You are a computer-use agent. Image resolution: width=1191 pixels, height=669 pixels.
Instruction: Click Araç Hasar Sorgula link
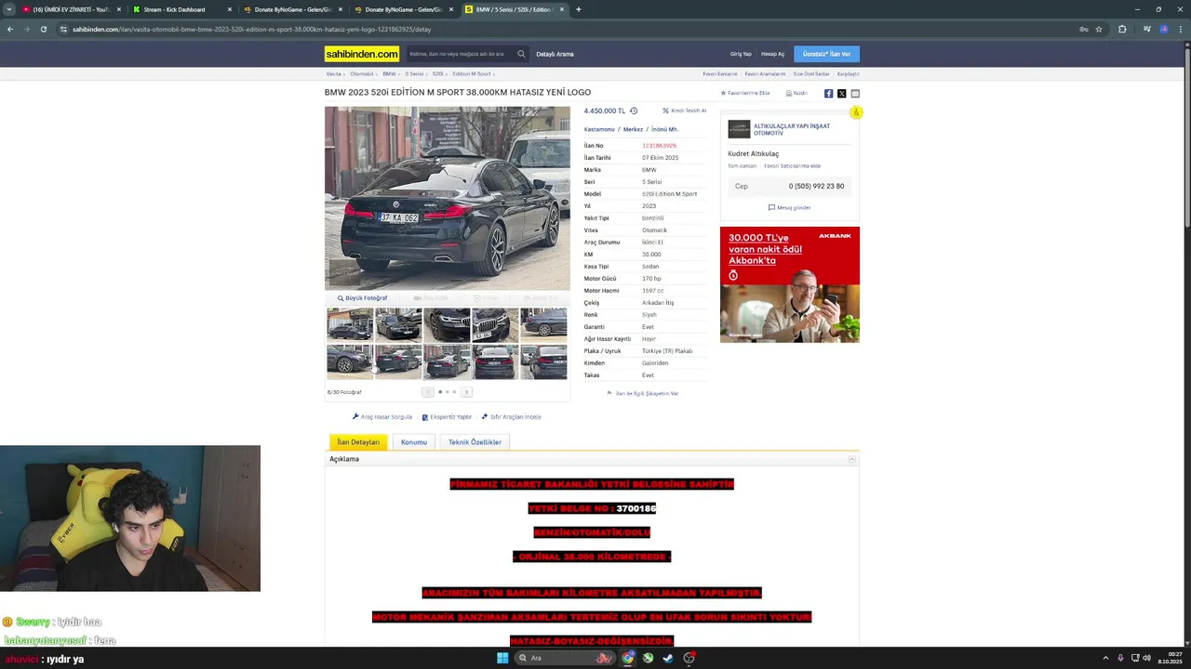(x=382, y=417)
